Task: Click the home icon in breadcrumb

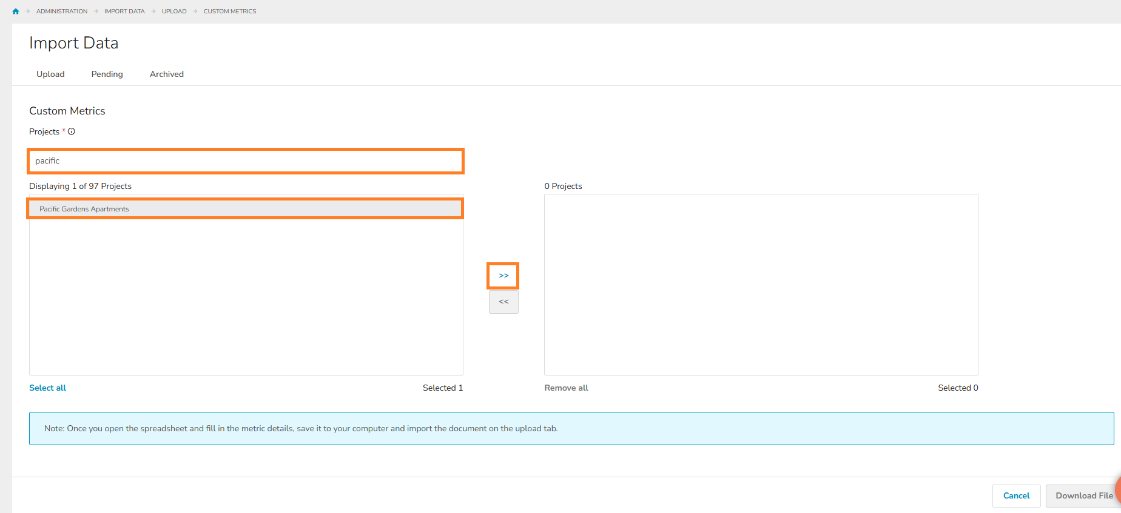Action: click(x=16, y=12)
